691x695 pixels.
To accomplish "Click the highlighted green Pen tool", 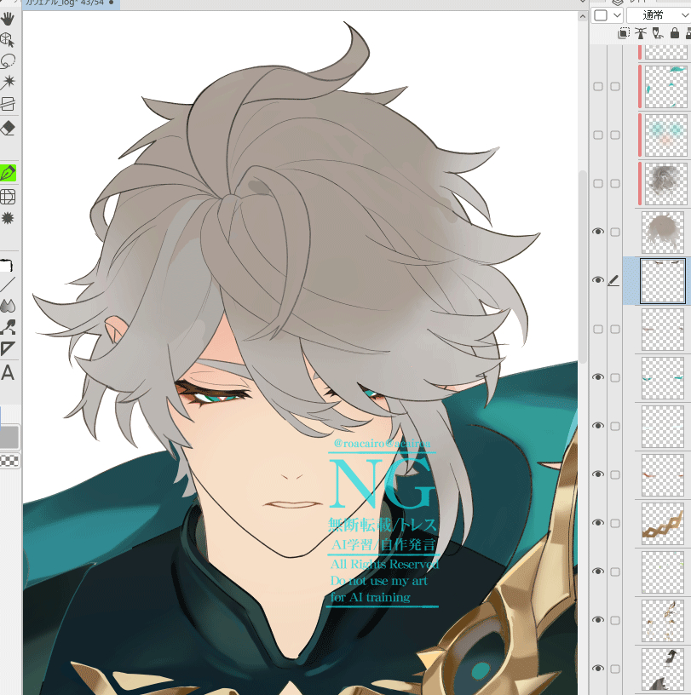I will (9, 173).
